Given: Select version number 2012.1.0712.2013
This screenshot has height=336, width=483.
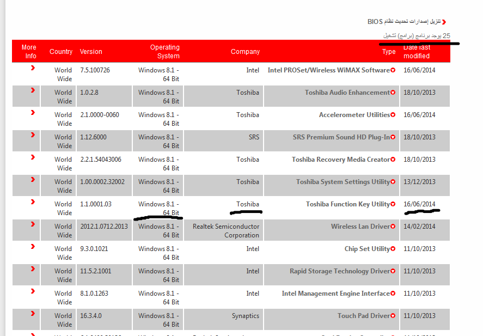Looking at the screenshot, I should pos(104,227).
